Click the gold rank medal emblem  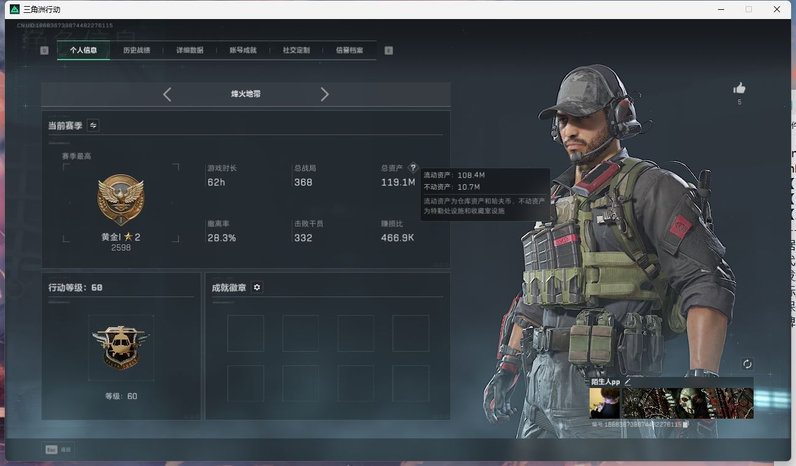(x=120, y=200)
